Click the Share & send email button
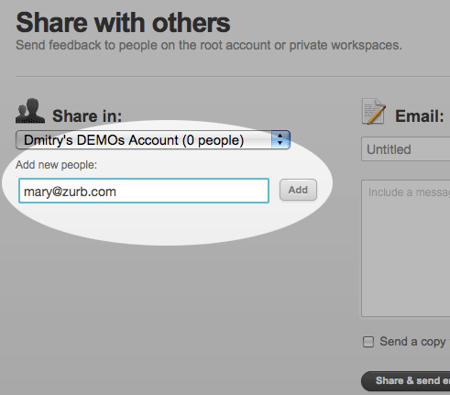This screenshot has height=395, width=450. tap(406, 381)
